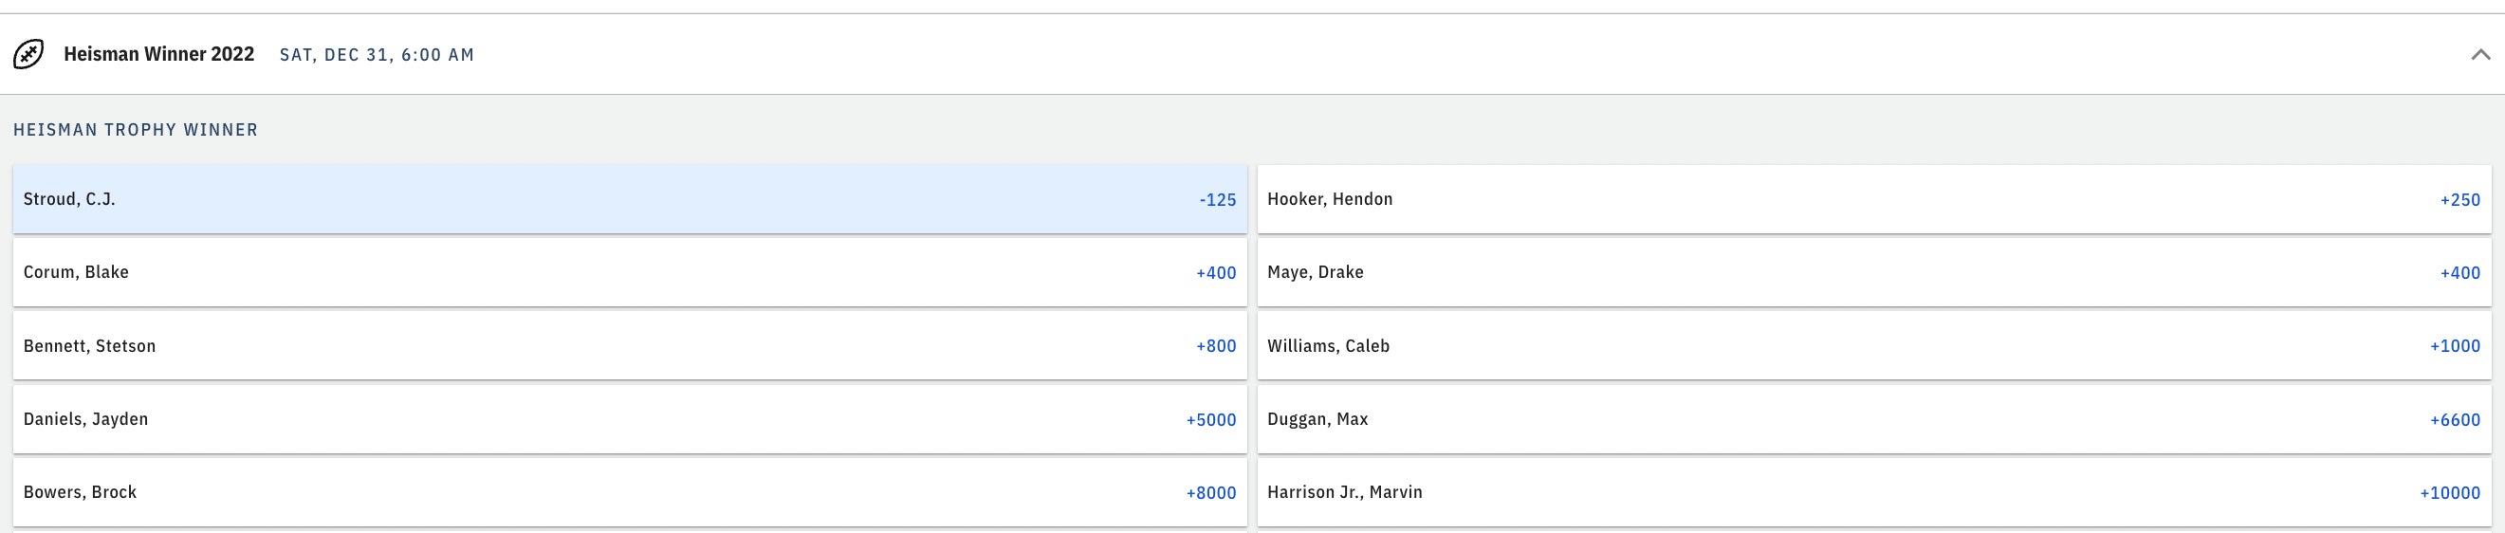
Task: Click the Sat, Dec 31, 6:00 AM date
Action: click(378, 55)
